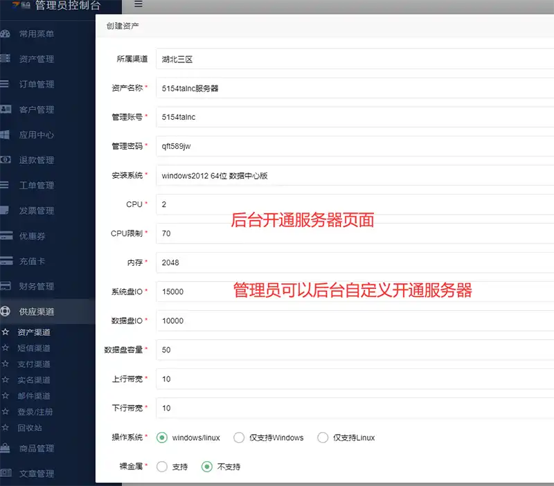Click the 资产名称 input field

[355, 89]
